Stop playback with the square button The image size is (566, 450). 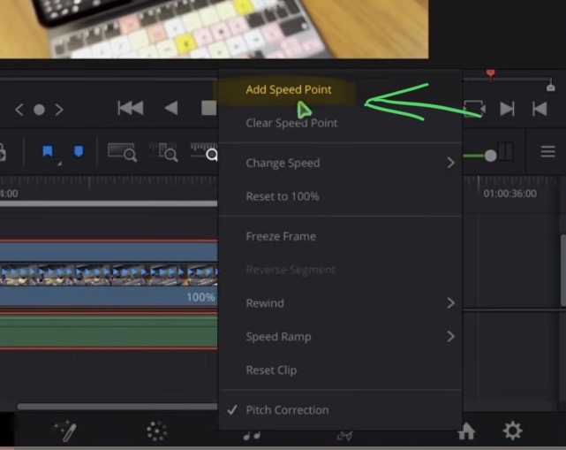tap(209, 108)
